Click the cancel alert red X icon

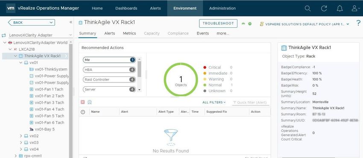click(x=83, y=102)
